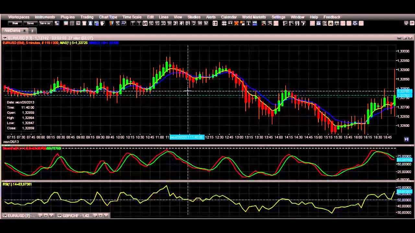This screenshot has width=415, height=233.
Task: Click the horizontal arrows fit-width icon
Action: pyautogui.click(x=230, y=23)
